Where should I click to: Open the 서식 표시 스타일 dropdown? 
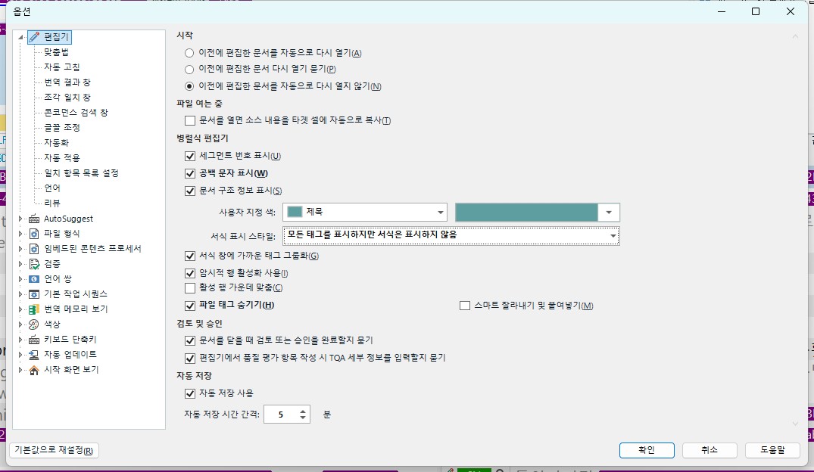tap(613, 236)
